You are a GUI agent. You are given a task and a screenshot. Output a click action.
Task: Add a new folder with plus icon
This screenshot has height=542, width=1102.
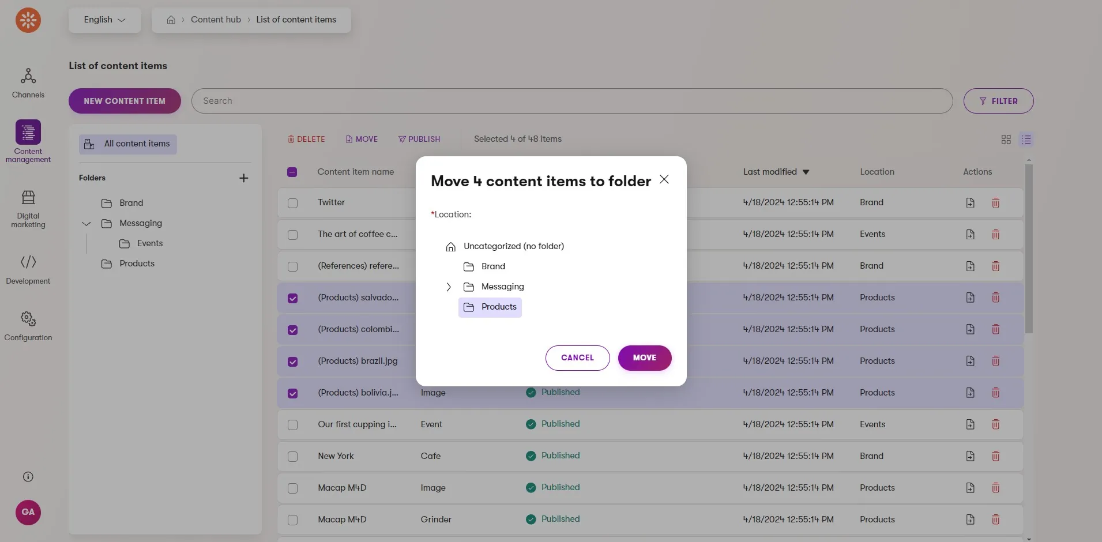tap(243, 178)
